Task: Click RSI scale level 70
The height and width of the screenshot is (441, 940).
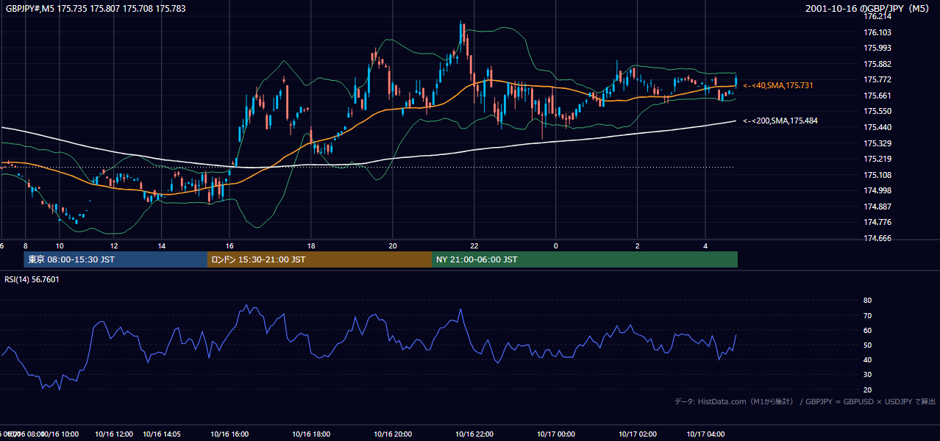Action: [x=868, y=315]
